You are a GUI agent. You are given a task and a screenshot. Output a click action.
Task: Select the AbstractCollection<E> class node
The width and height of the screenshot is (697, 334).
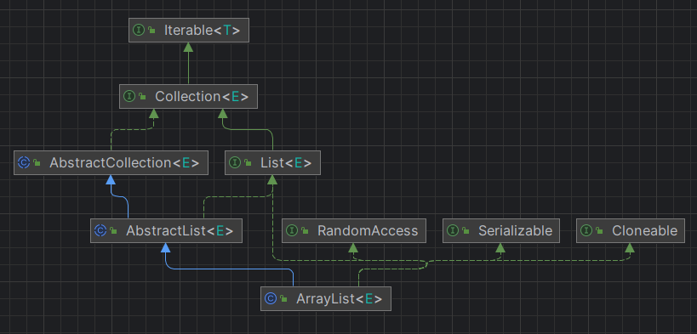click(111, 162)
